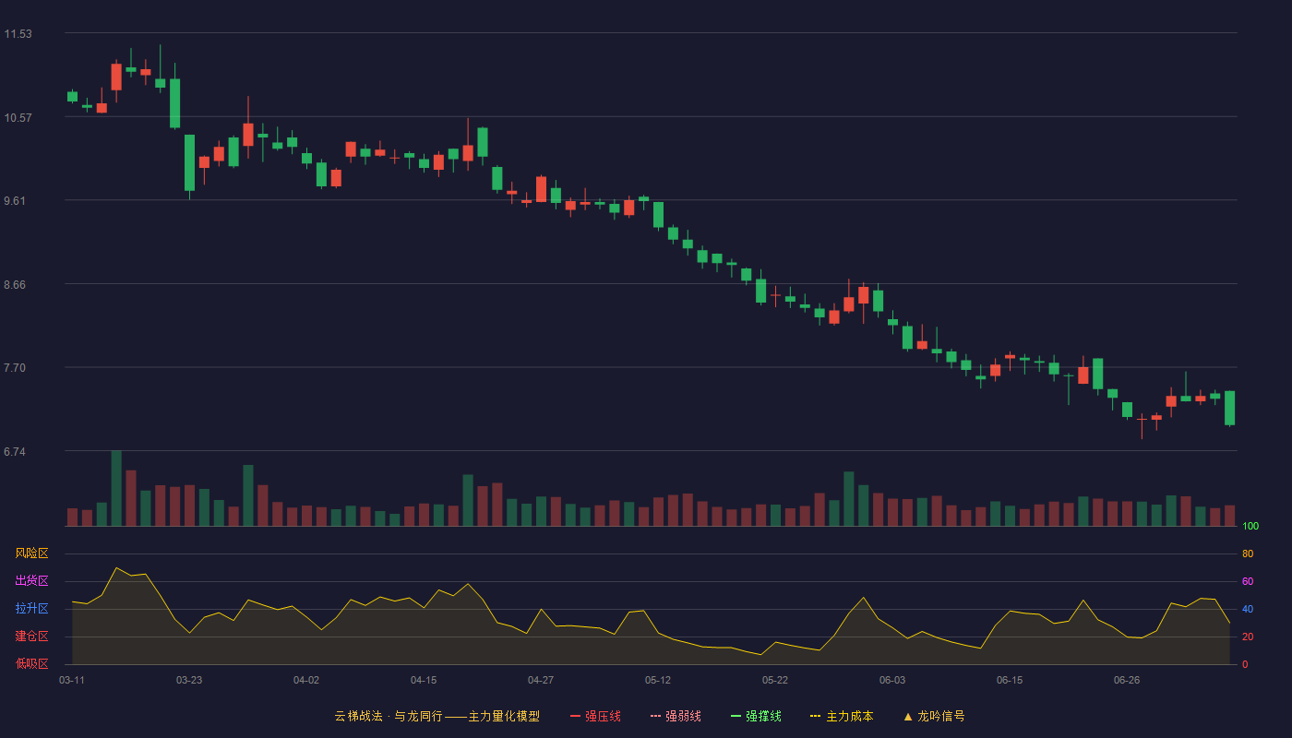Click the 03-23 date label

189,680
